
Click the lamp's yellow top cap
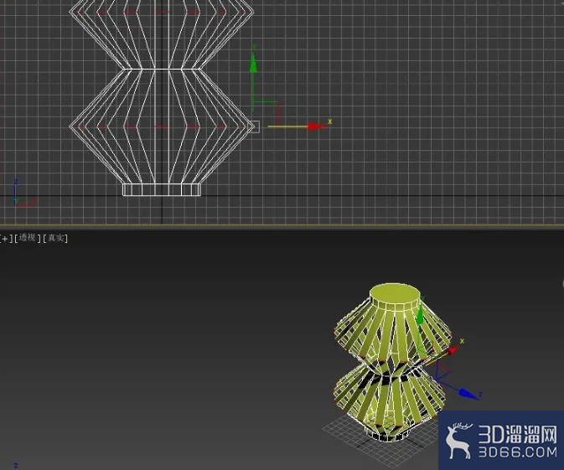(395, 293)
